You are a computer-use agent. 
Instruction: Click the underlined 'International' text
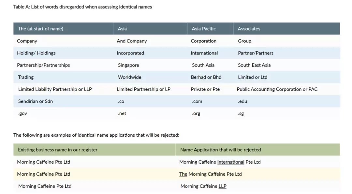click(230, 162)
